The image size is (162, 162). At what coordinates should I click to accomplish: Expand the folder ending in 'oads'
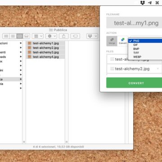21,57
